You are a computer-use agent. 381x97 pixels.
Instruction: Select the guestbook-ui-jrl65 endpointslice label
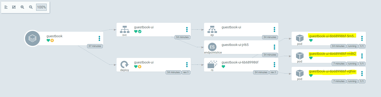pyautogui.click(x=235, y=45)
